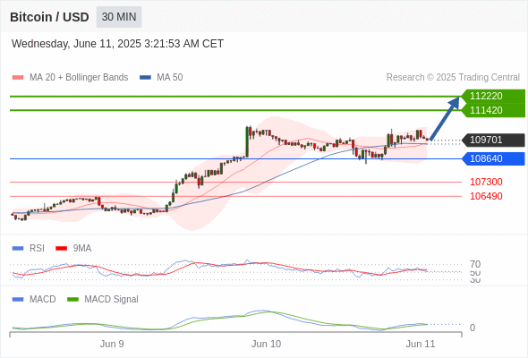Click the RSI legend swatch
This screenshot has width=528, height=358.
18,249
